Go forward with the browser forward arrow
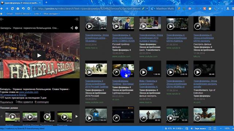Image resolution: width=234 pixels, height=131 pixels. tap(7, 9)
